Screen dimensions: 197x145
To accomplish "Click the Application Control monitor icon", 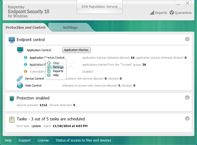I will [20, 50].
